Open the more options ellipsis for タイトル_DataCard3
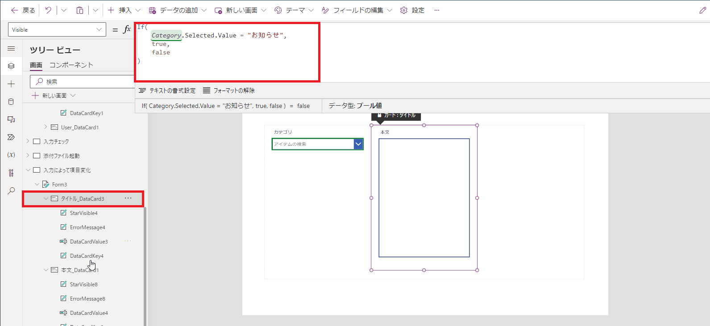This screenshot has height=326, width=710. (x=128, y=198)
